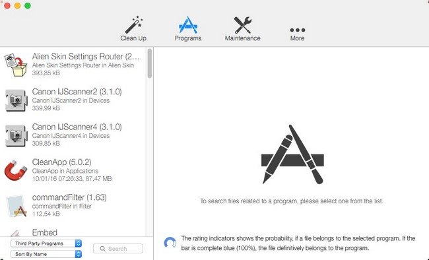The height and width of the screenshot is (260, 429).
Task: Open the Sort By Name dropdown
Action: coord(46,254)
